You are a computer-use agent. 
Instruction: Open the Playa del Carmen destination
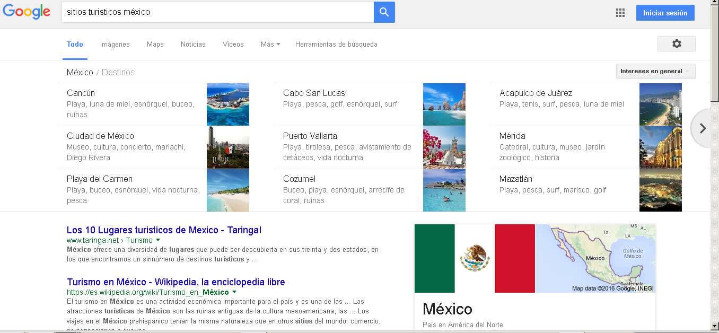point(100,179)
